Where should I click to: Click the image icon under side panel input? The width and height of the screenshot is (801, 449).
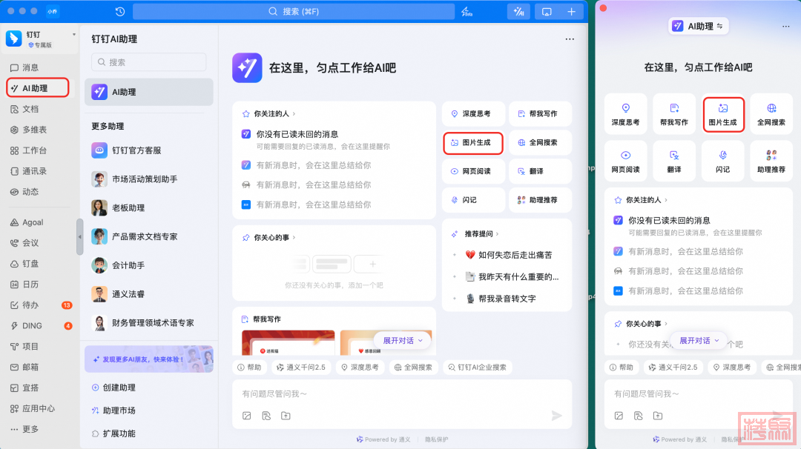point(619,416)
